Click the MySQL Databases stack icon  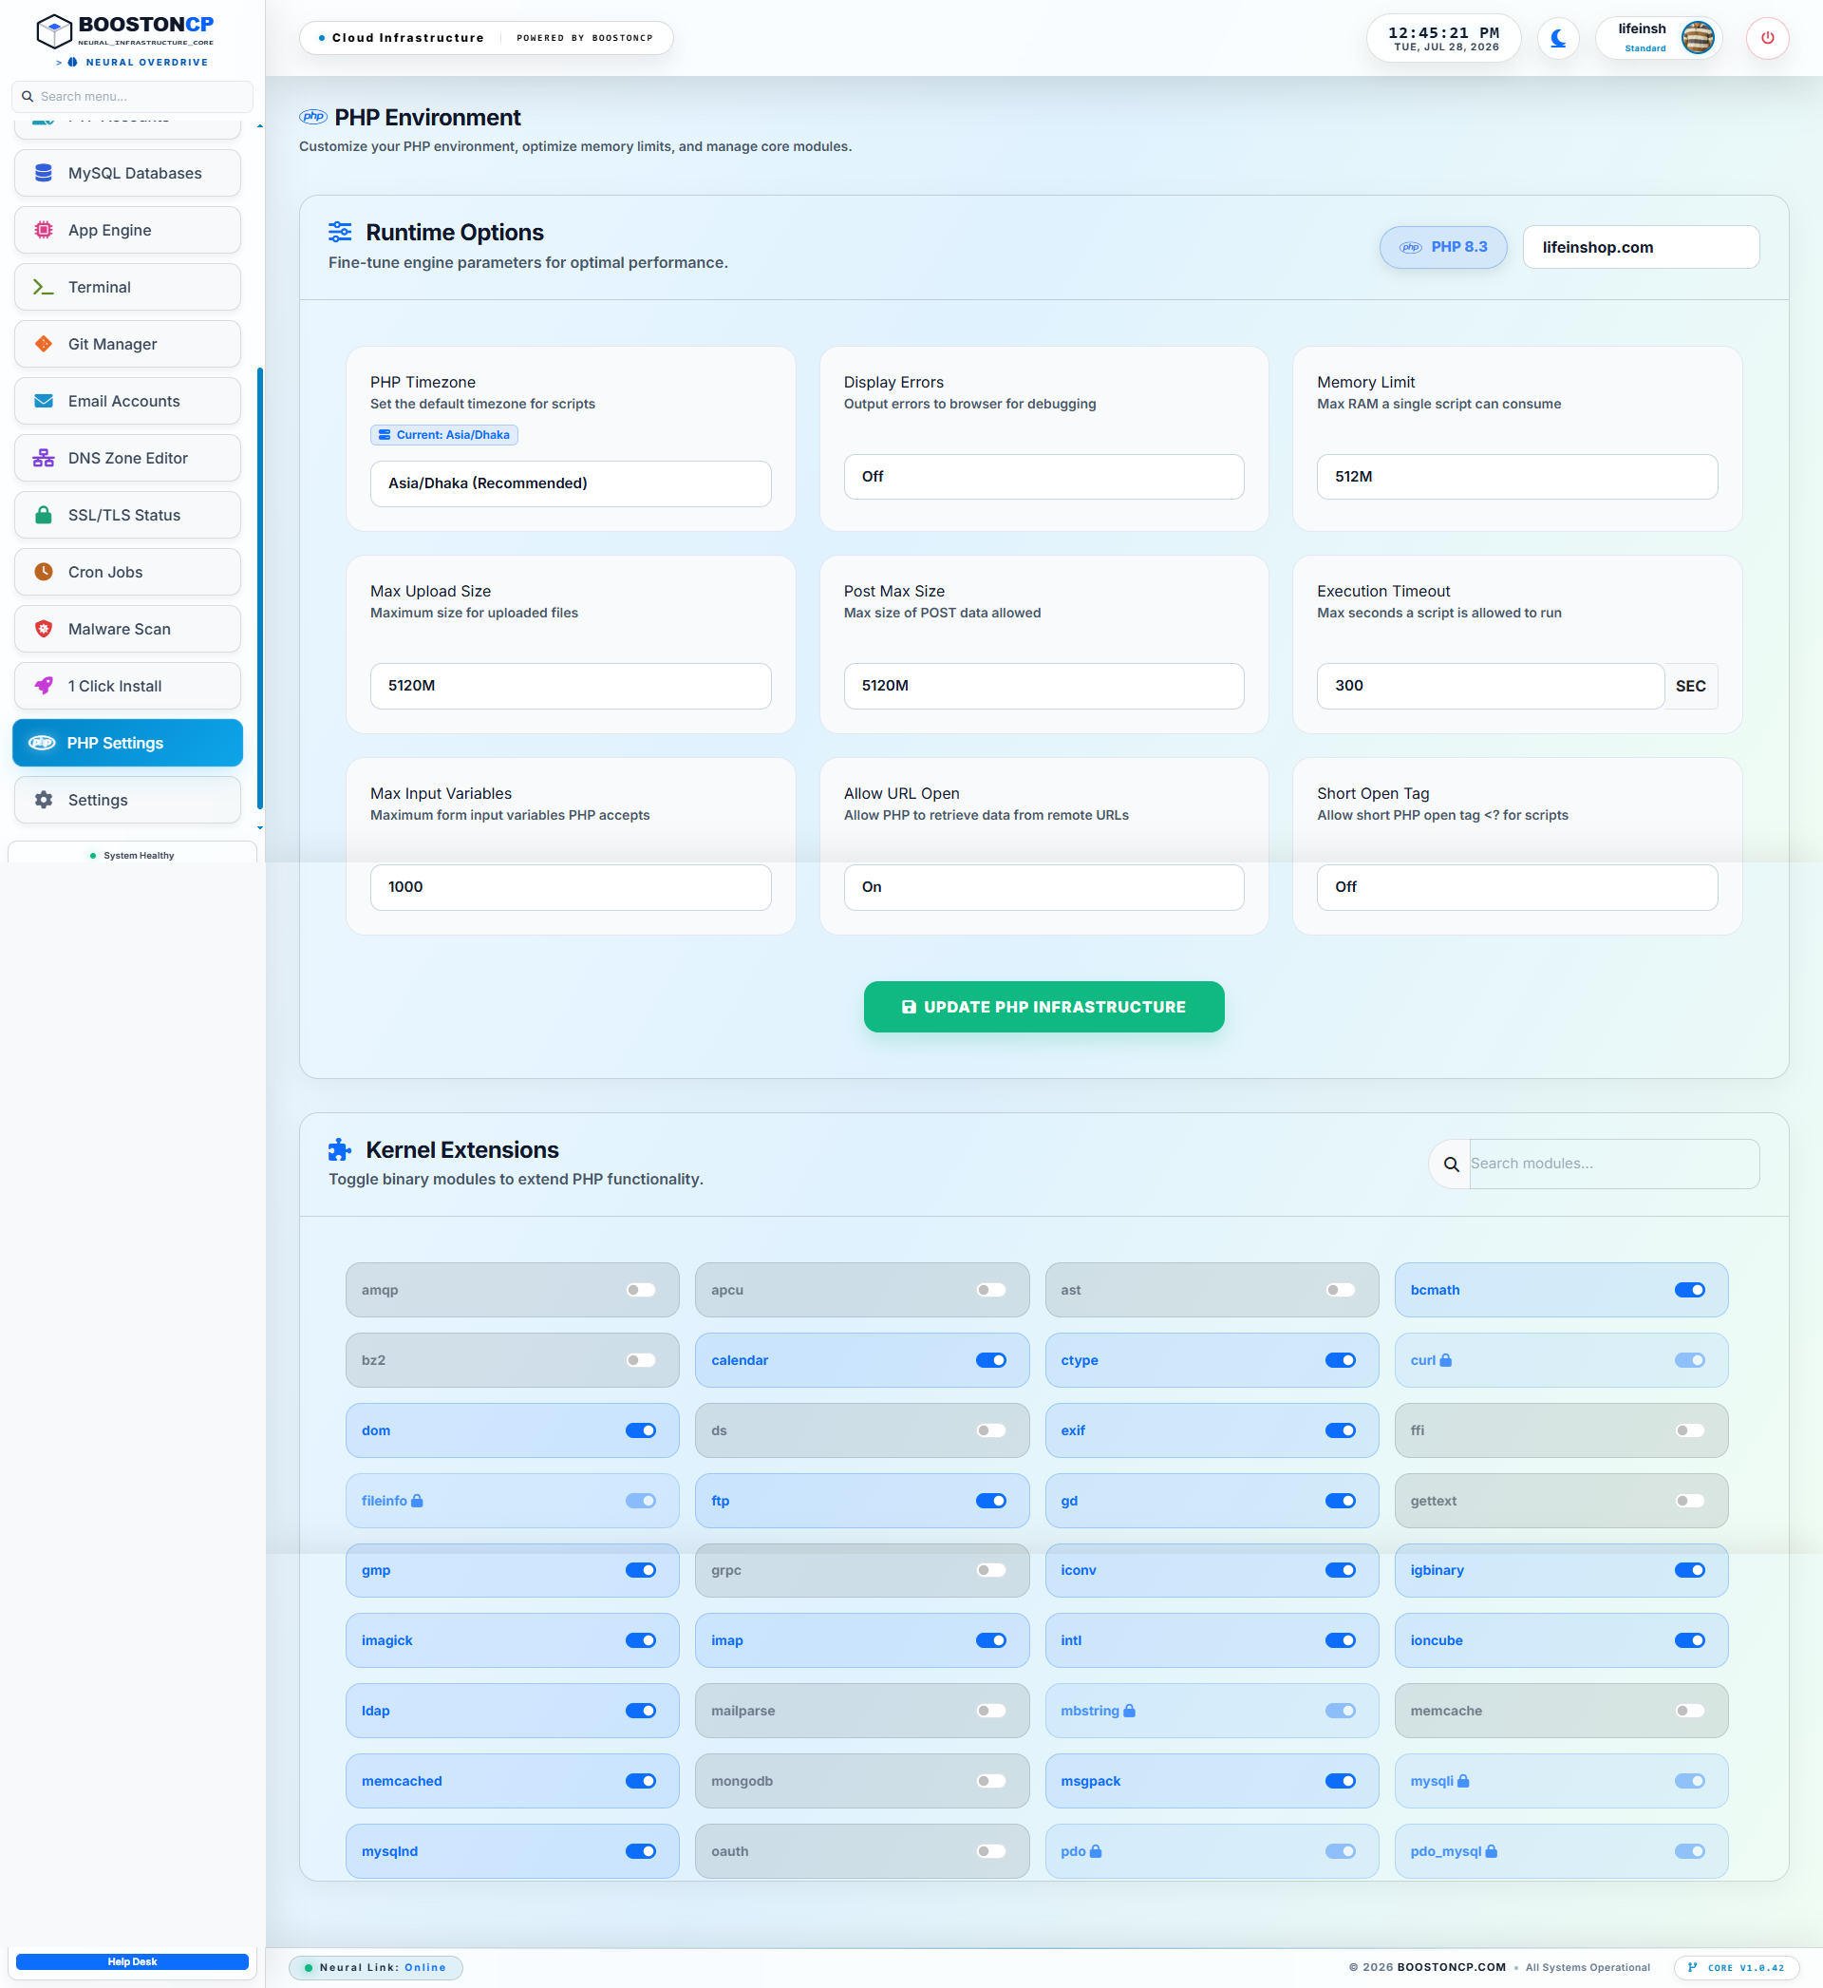[44, 174]
